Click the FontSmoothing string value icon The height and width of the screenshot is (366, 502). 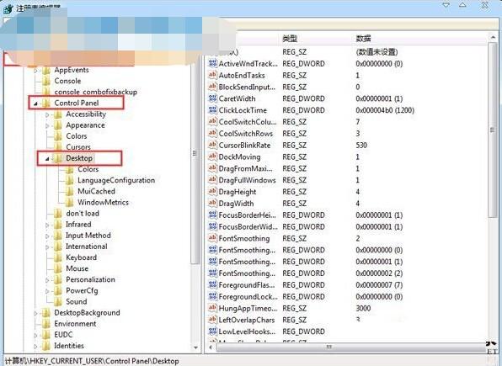[212, 238]
